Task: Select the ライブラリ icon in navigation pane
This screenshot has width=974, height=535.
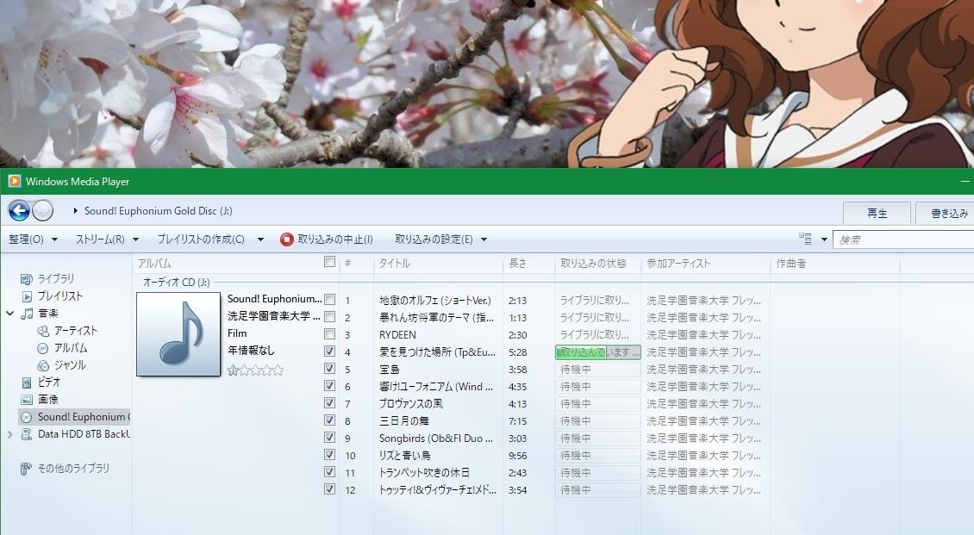Action: [x=26, y=278]
